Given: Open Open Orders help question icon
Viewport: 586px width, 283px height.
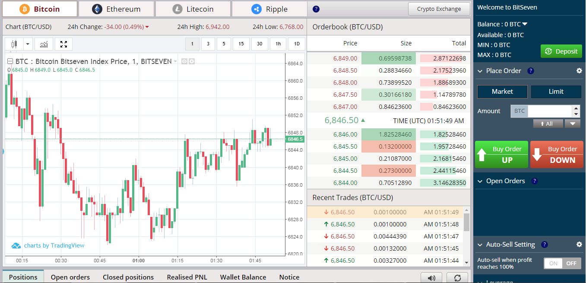Looking at the screenshot, I should point(534,181).
